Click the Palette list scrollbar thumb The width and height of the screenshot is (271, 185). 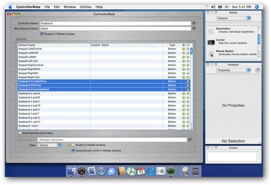(x=259, y=39)
